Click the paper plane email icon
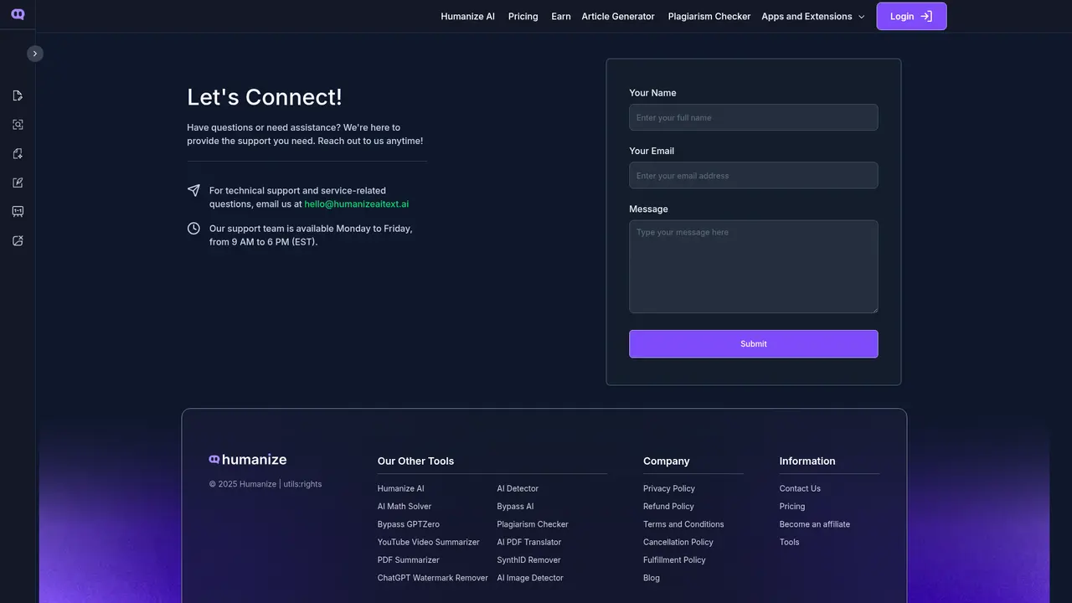Screen dimensions: 1072x603 pyautogui.click(x=193, y=190)
